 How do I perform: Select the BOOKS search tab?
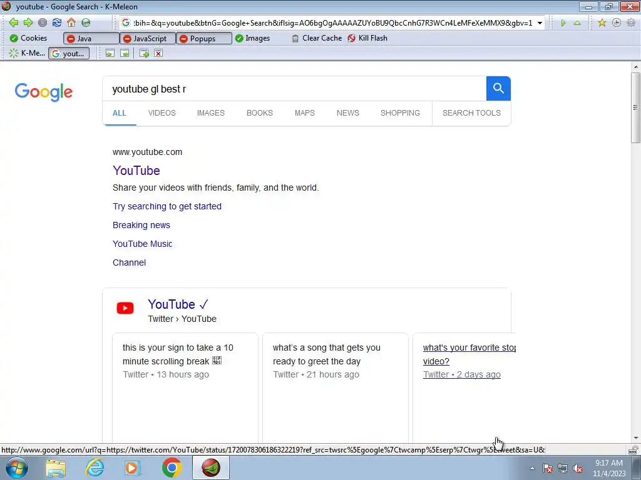(260, 113)
